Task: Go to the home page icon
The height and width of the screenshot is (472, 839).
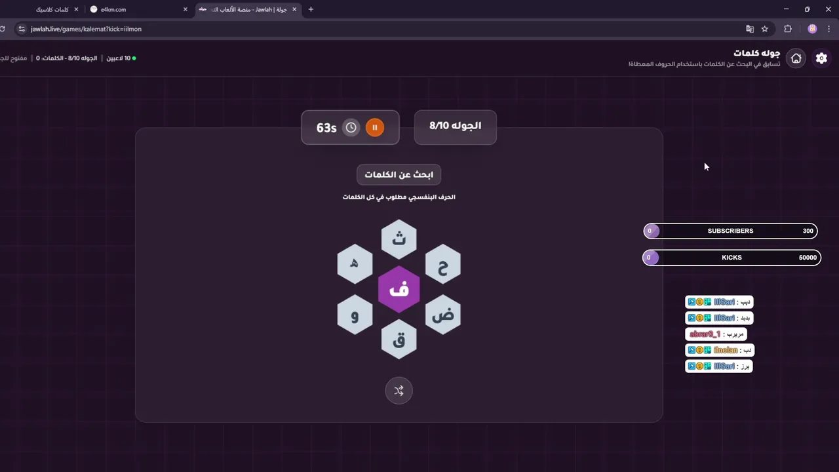Action: pos(796,58)
